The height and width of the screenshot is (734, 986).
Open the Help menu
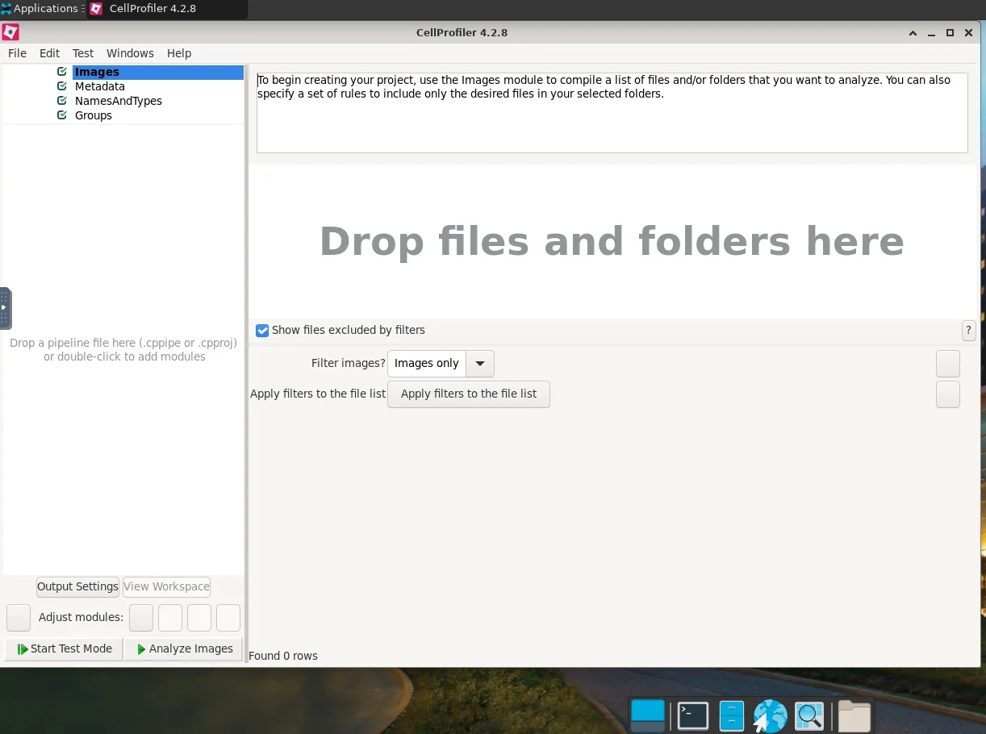coord(179,53)
